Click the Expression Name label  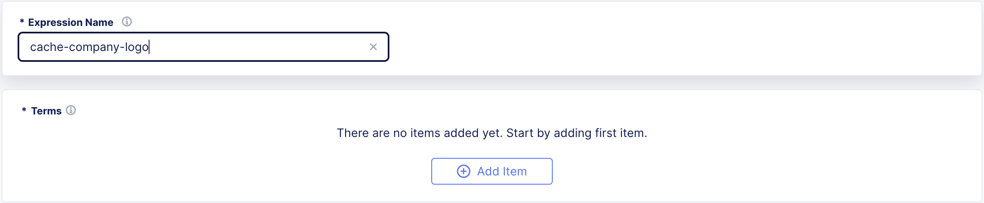70,23
